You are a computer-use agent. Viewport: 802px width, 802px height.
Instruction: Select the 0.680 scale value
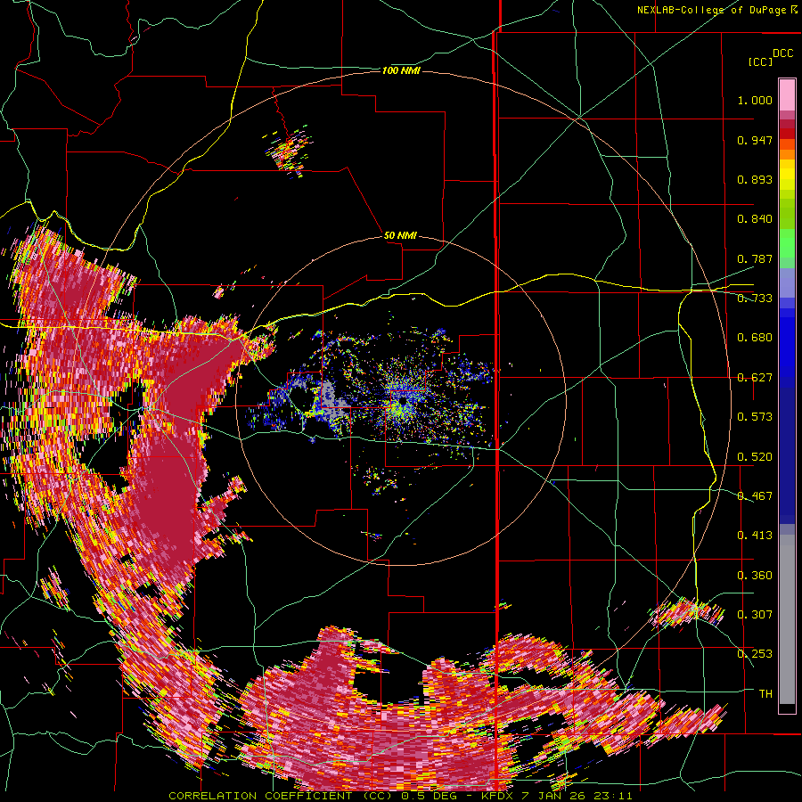[755, 338]
